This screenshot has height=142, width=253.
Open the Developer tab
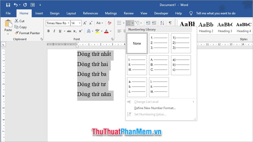pyautogui.click(x=161, y=13)
